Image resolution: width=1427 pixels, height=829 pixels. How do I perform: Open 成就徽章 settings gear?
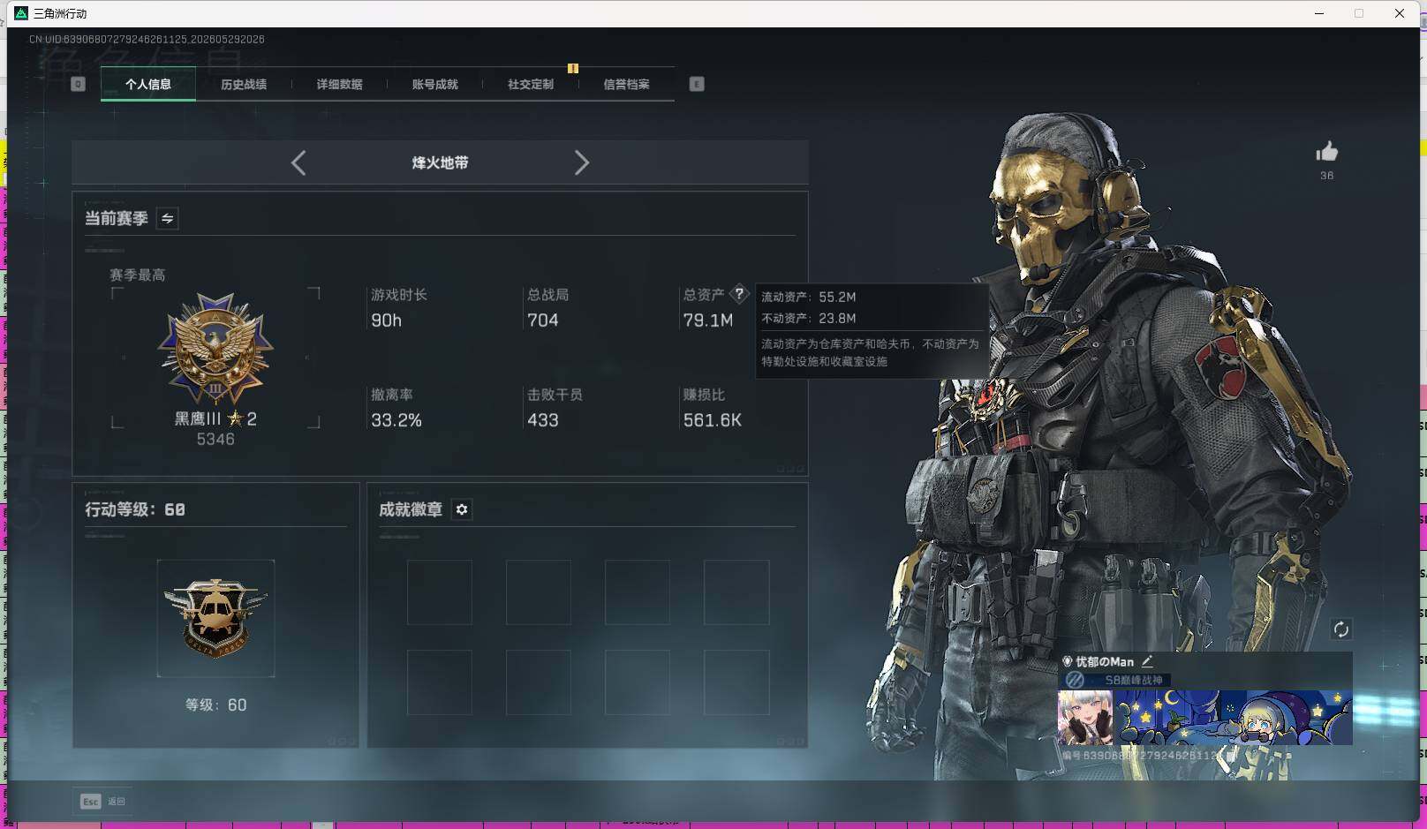(462, 509)
